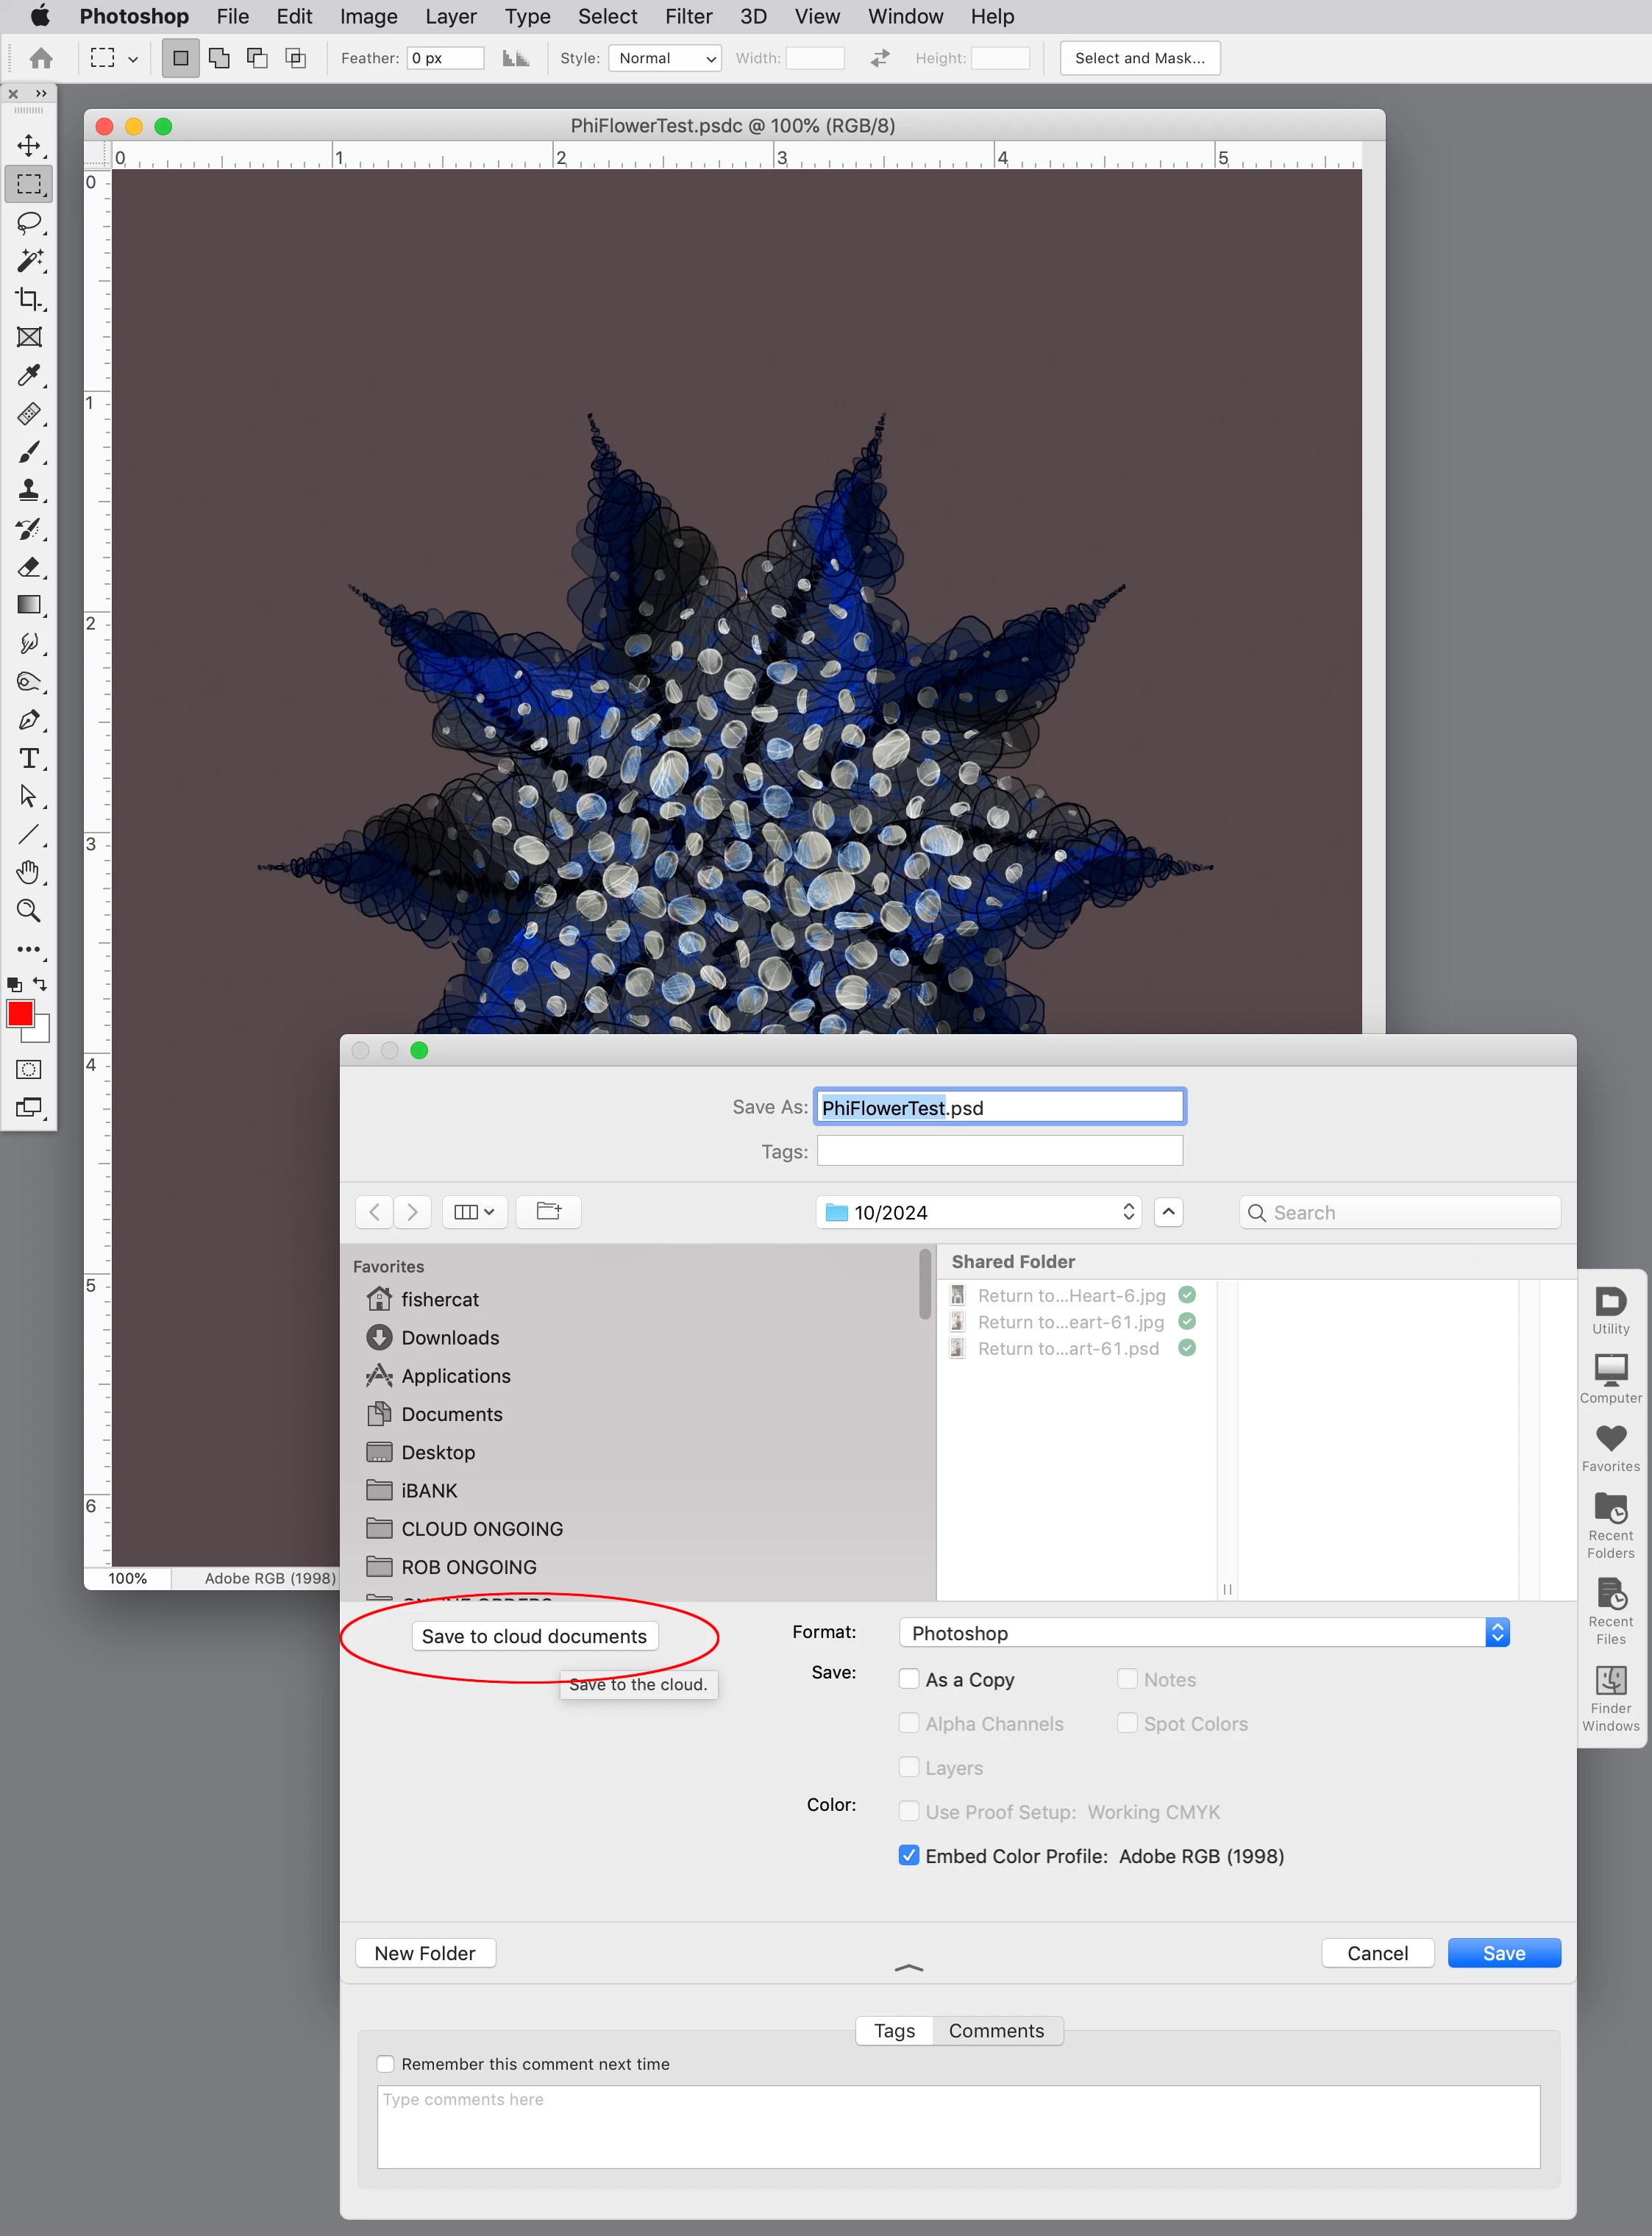Open the 10/2024 folder location popup
Viewport: 1652px width, 2236px height.
point(978,1212)
